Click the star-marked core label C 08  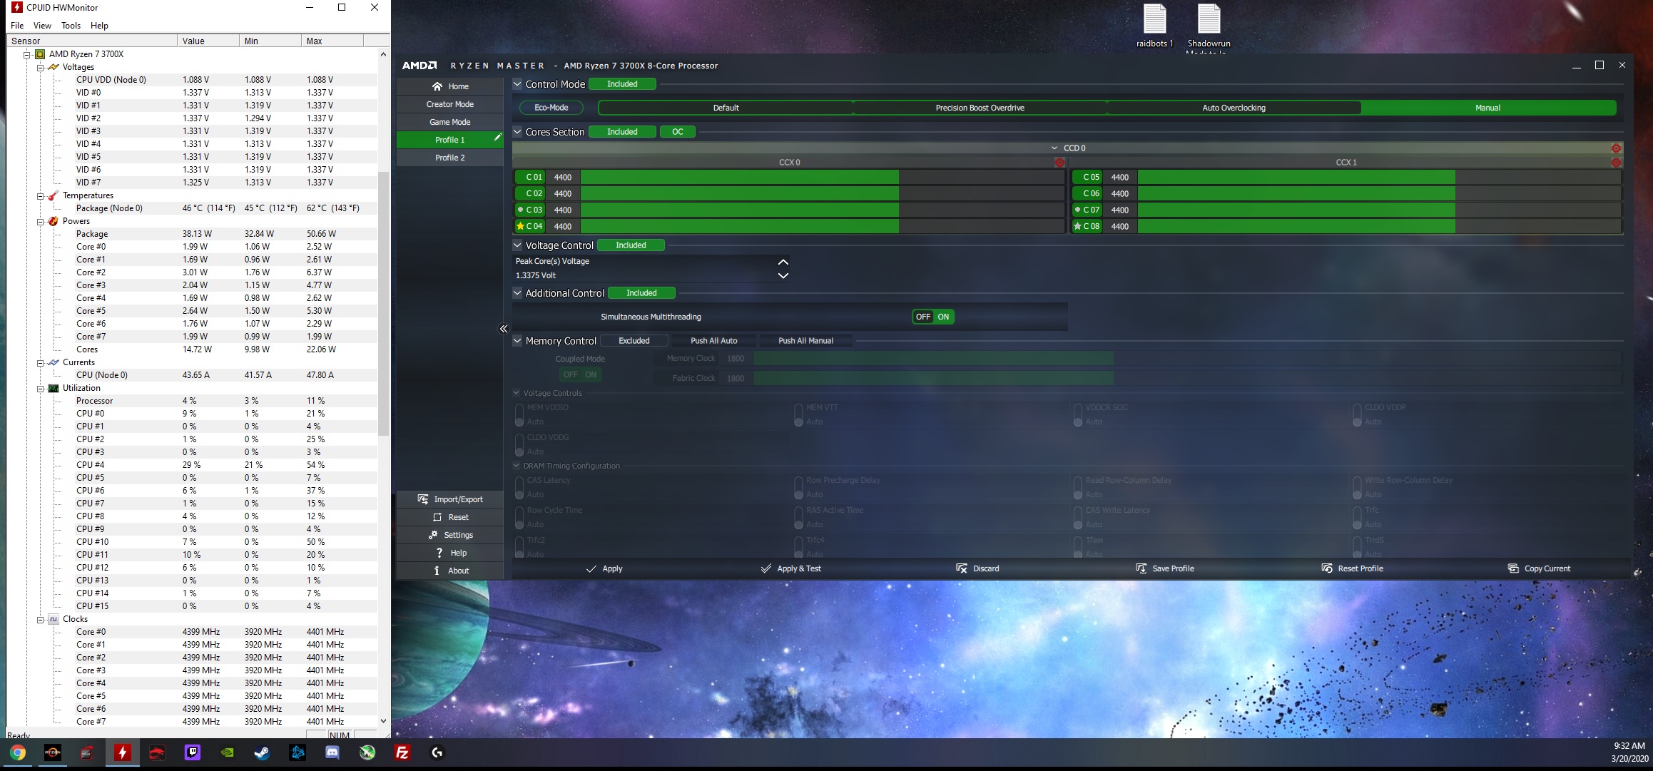(1087, 226)
